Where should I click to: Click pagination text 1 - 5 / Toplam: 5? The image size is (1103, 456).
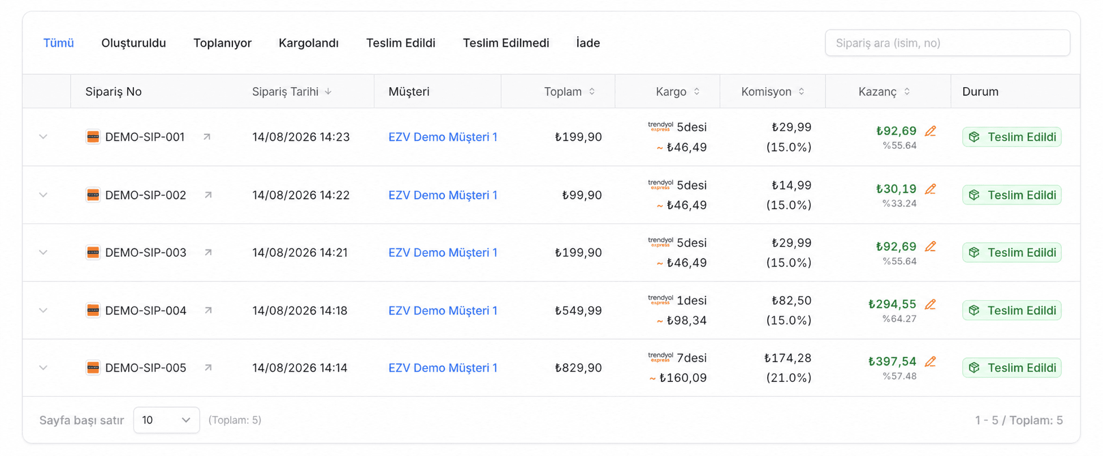[x=1019, y=420]
